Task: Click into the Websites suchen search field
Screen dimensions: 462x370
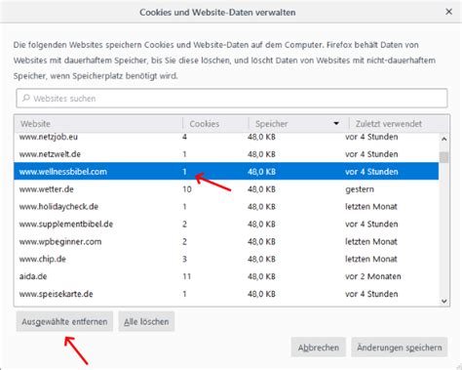Action: pyautogui.click(x=232, y=98)
